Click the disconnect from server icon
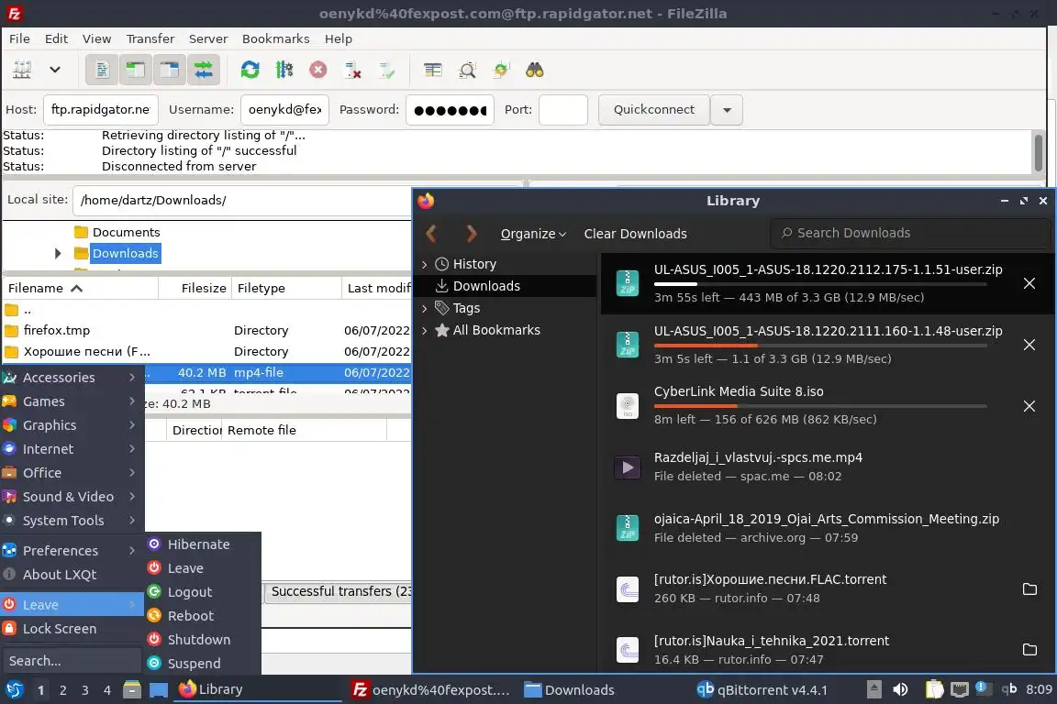Screen dimensions: 1057x704 point(352,70)
